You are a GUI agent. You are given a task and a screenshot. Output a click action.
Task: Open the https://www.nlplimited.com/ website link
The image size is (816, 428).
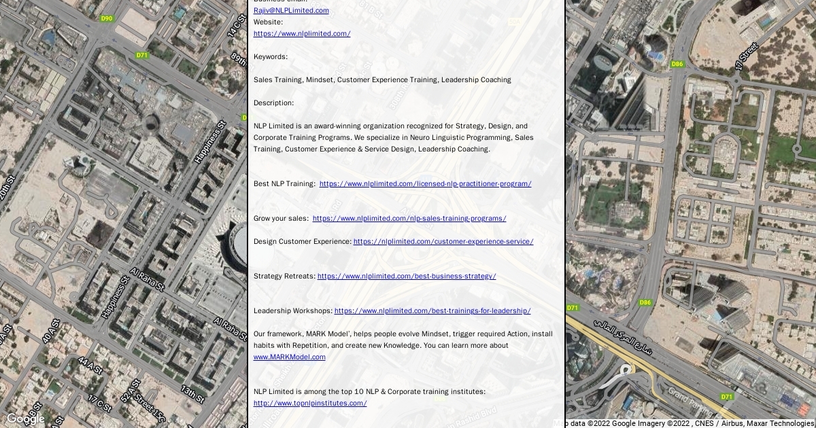tap(302, 33)
